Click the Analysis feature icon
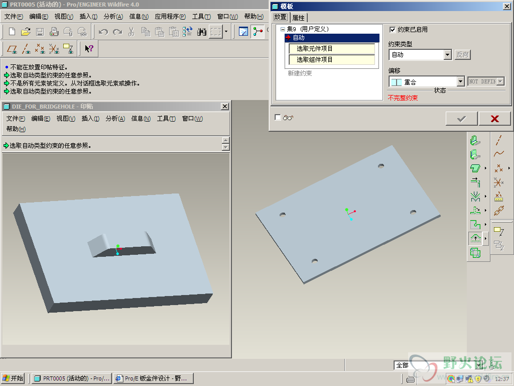The height and width of the screenshot is (386, 514). 498,197
